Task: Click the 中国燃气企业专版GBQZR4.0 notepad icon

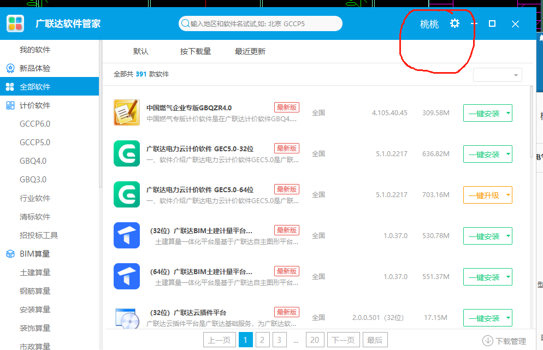Action: [x=127, y=112]
